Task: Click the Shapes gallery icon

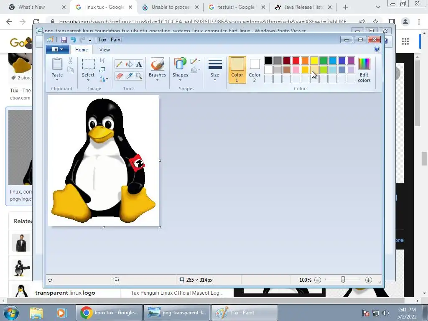Action: click(x=180, y=64)
